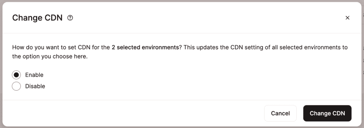Select the Enable radio button
Image resolution: width=364 pixels, height=128 pixels.
[16, 75]
